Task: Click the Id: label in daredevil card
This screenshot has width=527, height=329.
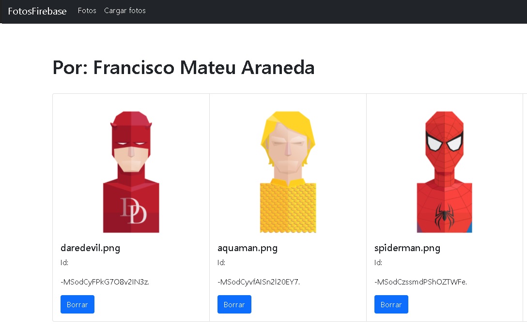Action: [x=64, y=263]
